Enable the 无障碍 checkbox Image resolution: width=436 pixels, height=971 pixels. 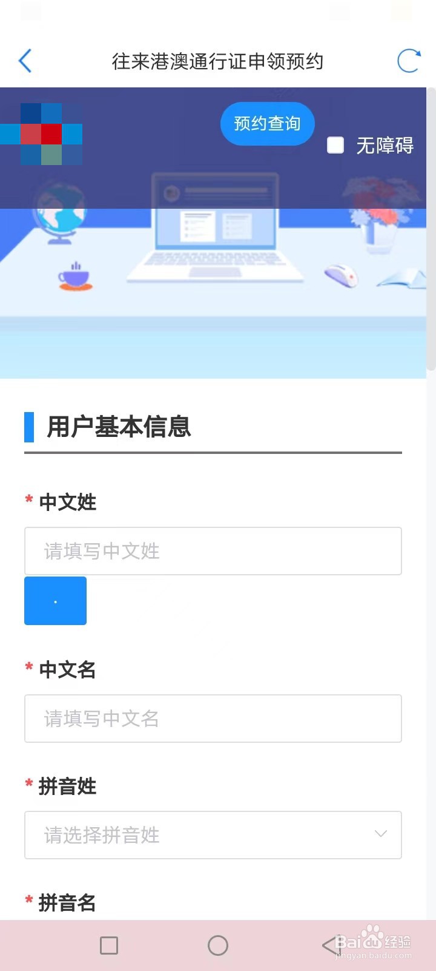tap(335, 146)
